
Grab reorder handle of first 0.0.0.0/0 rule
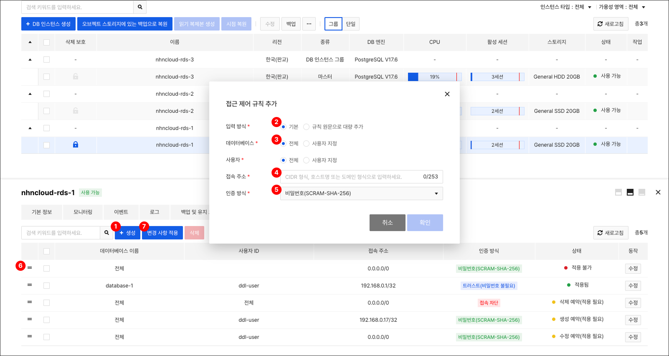30,267
